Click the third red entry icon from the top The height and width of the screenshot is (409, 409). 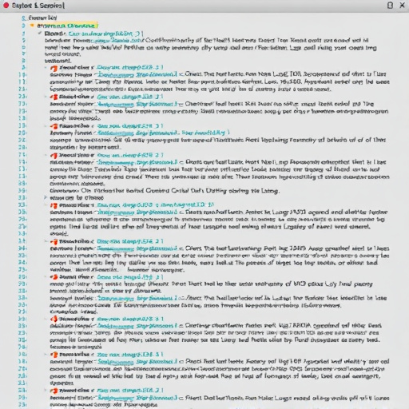(x=54, y=126)
